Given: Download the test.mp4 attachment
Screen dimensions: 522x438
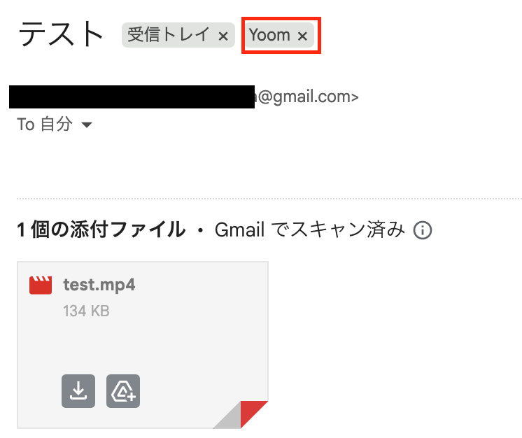Looking at the screenshot, I should pos(78,390).
